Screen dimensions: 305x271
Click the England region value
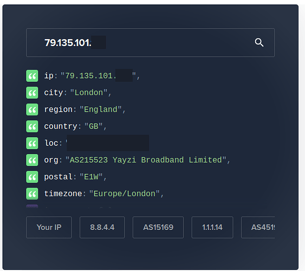pyautogui.click(x=101, y=109)
